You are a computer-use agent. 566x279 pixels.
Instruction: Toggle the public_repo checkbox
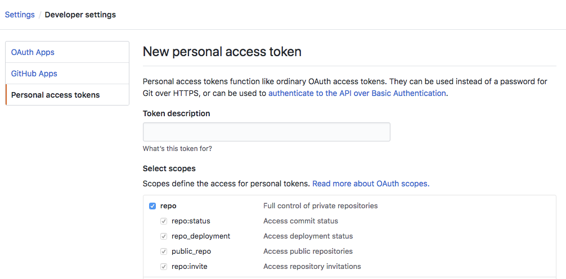point(164,251)
